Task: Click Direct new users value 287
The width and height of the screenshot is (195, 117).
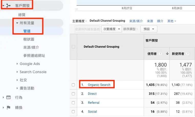Action: [x=177, y=94]
